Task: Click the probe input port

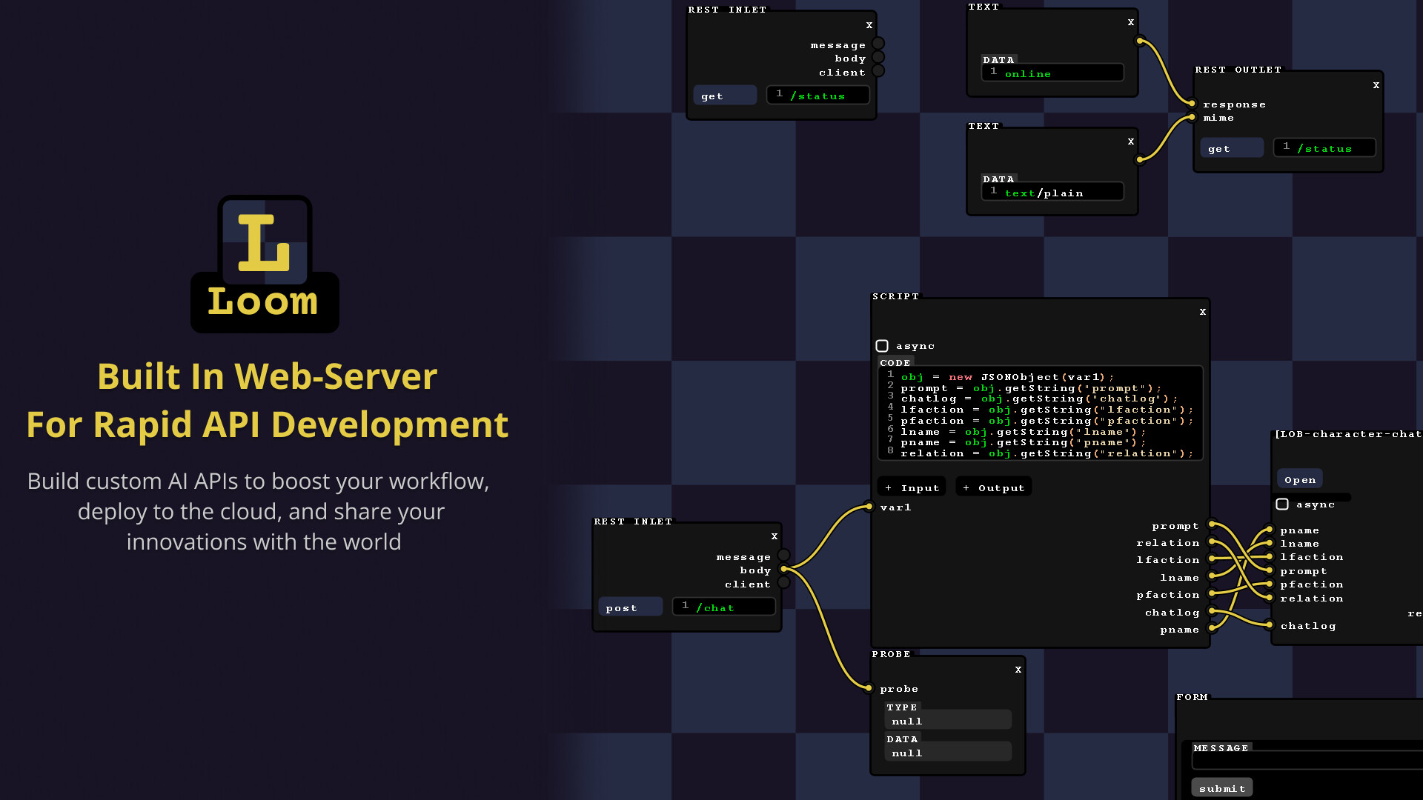Action: 869,688
